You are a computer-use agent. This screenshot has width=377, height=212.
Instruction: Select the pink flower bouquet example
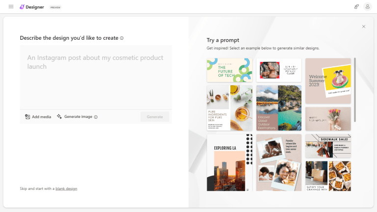coord(328,119)
